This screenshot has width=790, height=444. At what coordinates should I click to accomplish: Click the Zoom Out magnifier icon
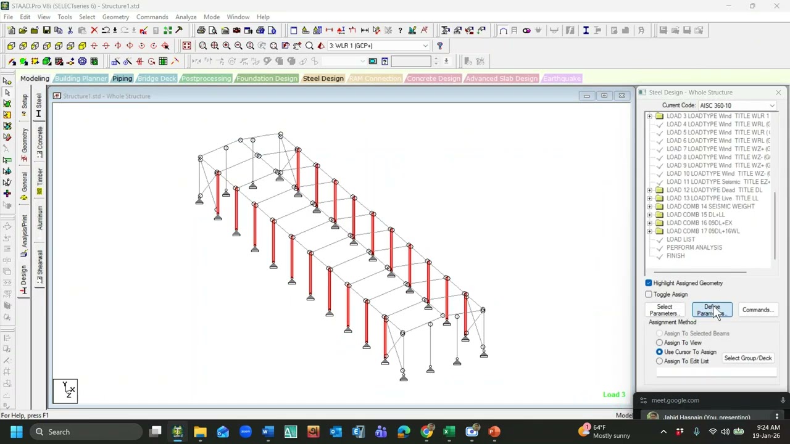pos(238,46)
